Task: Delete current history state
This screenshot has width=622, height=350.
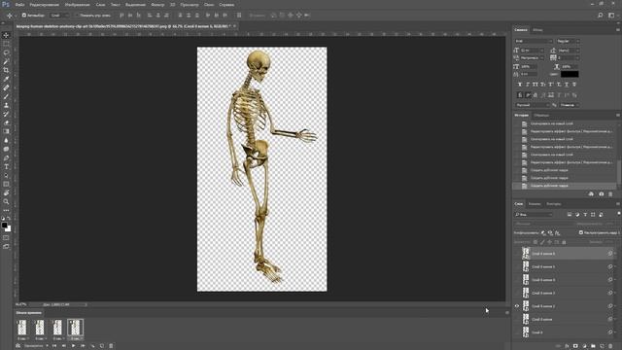Action: tap(610, 194)
